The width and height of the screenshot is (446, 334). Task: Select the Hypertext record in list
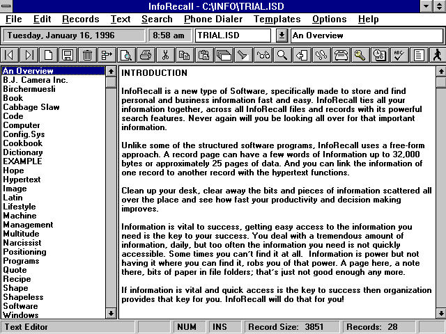point(24,180)
